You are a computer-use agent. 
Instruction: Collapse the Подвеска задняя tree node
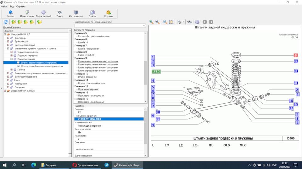pyautogui.click(x=11, y=59)
